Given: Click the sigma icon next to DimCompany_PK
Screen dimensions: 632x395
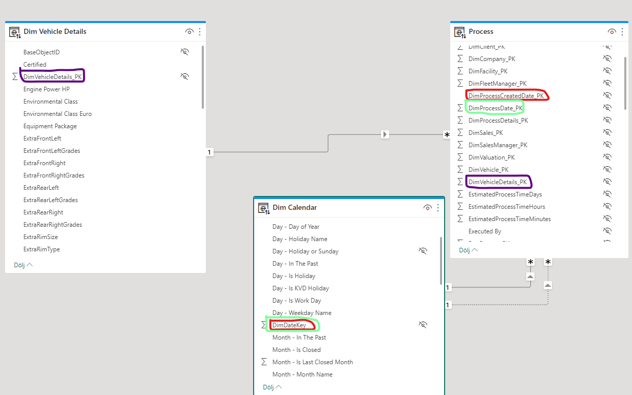Looking at the screenshot, I should click(461, 58).
